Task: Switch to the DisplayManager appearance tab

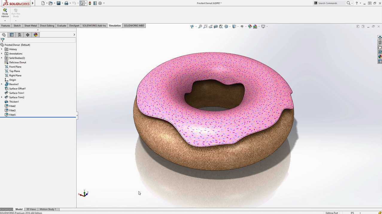Action: [x=36, y=35]
